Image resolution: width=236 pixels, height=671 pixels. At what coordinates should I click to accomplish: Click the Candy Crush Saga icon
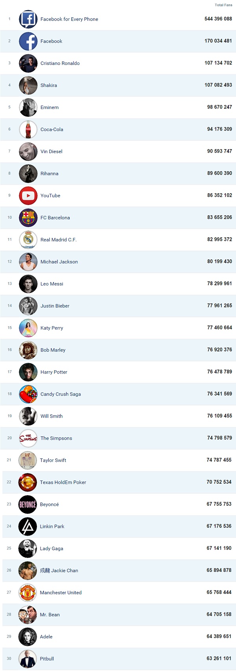[x=28, y=394]
